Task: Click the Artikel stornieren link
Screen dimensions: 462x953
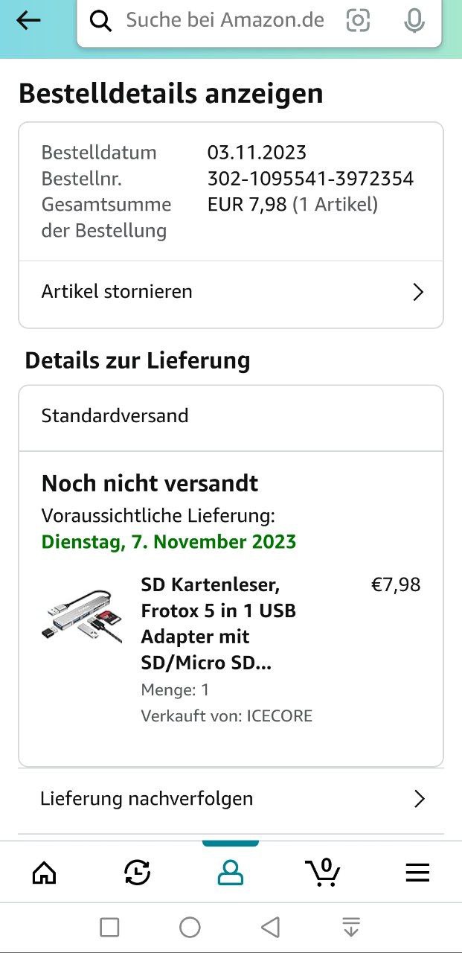Action: pos(117,292)
